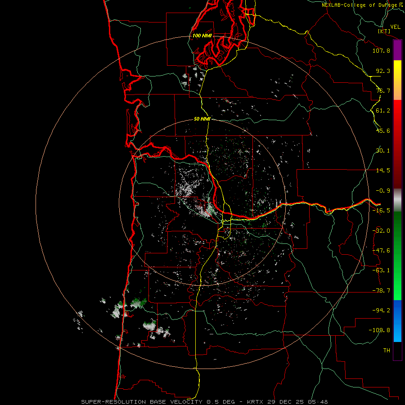Click the 92.3 velocity scale value

pos(383,71)
